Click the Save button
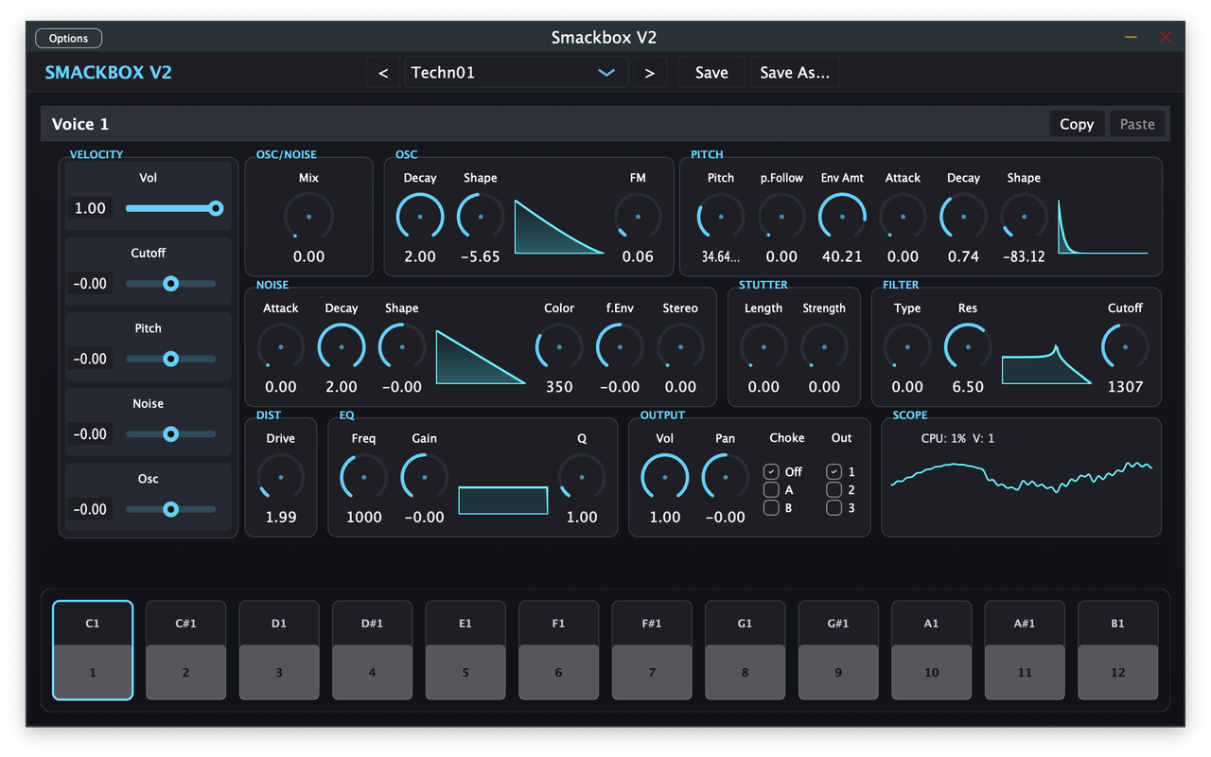Screen dimensions: 1211x757 click(711, 73)
